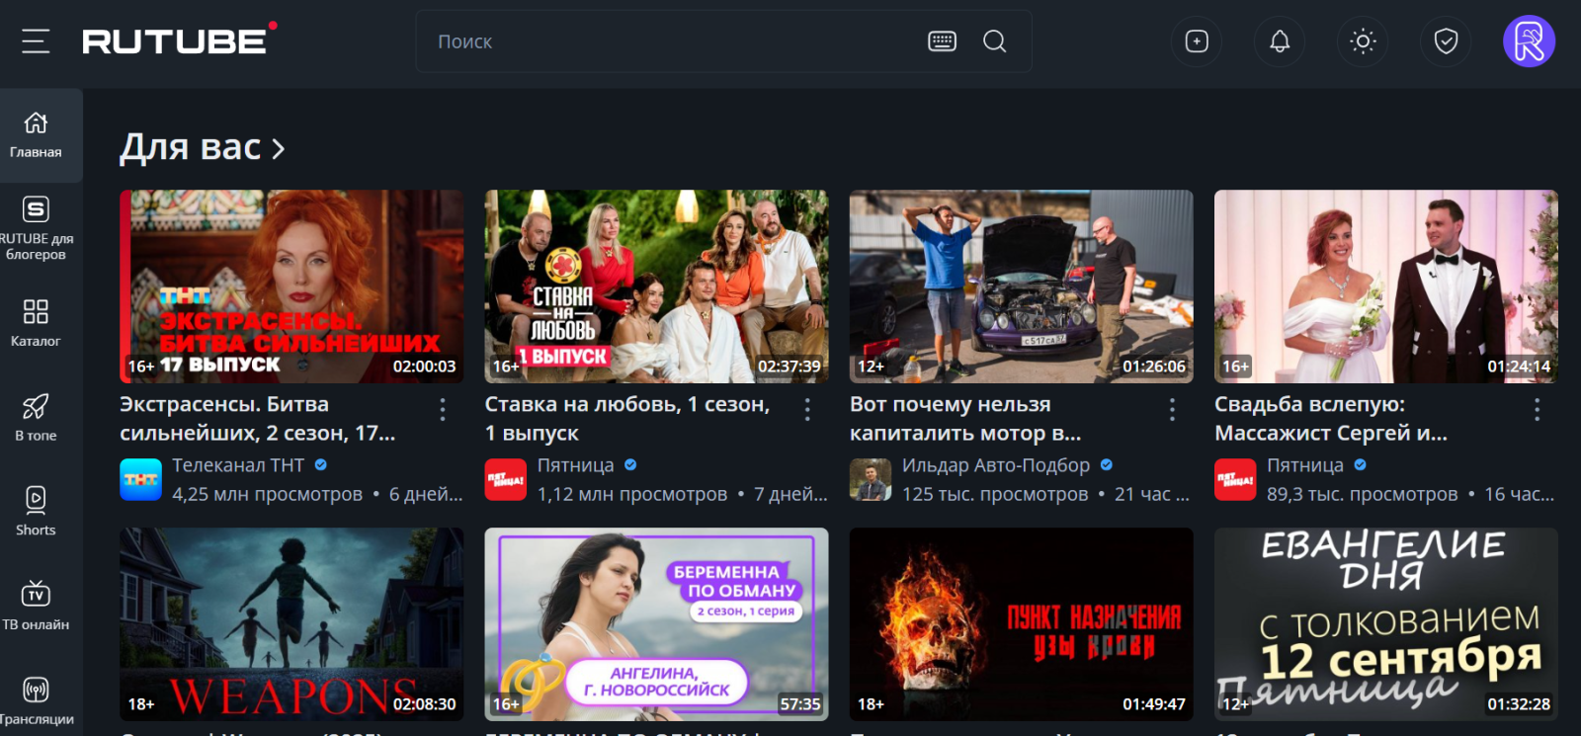The width and height of the screenshot is (1581, 736).
Task: Open the hamburger side menu
Action: coord(36,41)
